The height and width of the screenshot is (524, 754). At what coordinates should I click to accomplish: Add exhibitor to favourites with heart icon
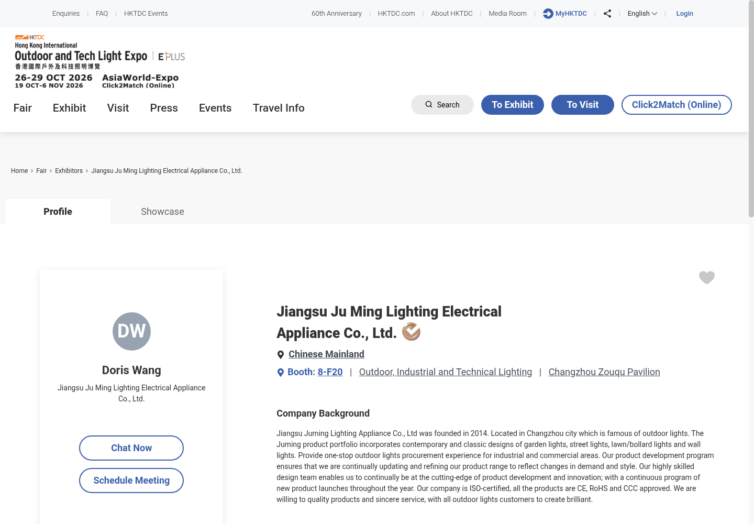(x=707, y=277)
